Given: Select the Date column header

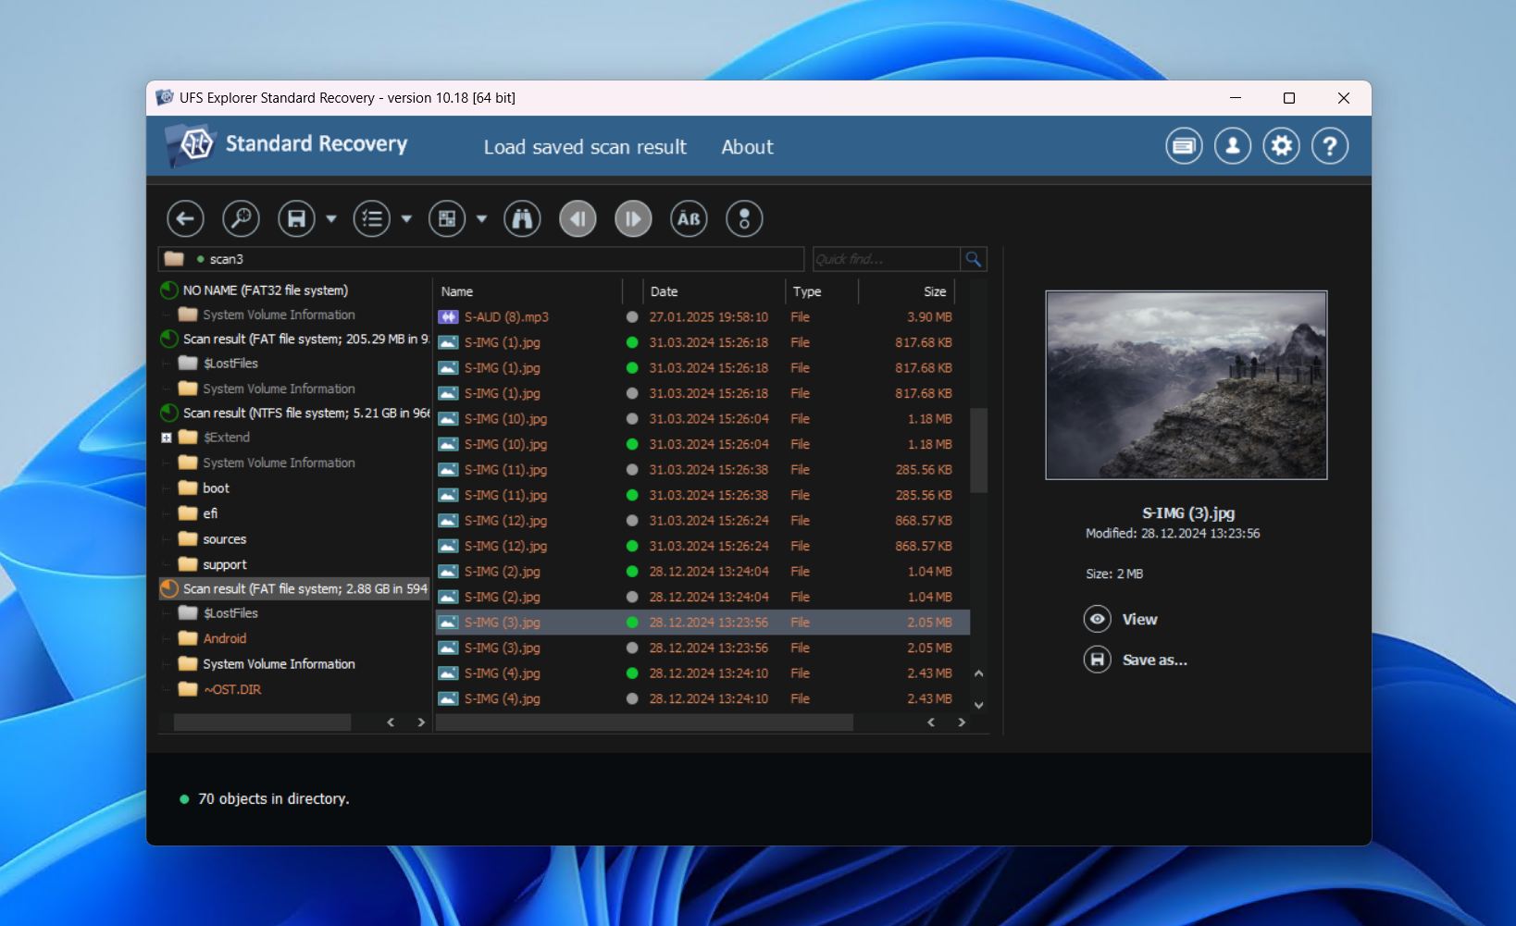Looking at the screenshot, I should click(665, 291).
